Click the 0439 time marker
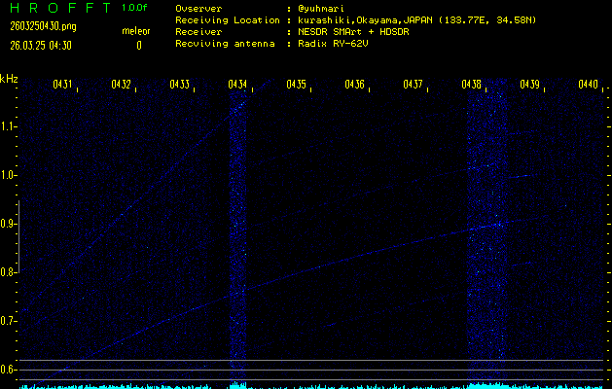Image resolution: width=612 pixels, height=389 pixels. point(529,85)
